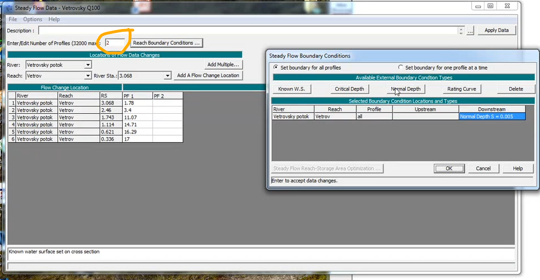Click inside the Description text field
540x280 pixels.
(x=246, y=31)
